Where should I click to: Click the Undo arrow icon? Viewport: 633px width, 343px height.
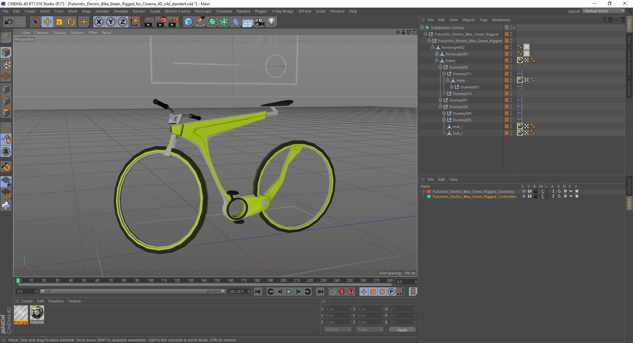pos(9,22)
